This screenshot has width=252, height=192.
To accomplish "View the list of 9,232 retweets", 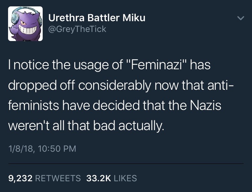I will (44, 178).
